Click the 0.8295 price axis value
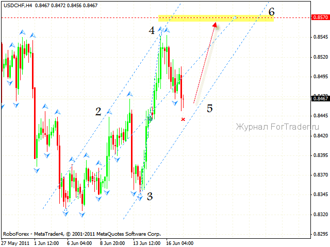This screenshot has height=247, width=330. tap(321, 234)
